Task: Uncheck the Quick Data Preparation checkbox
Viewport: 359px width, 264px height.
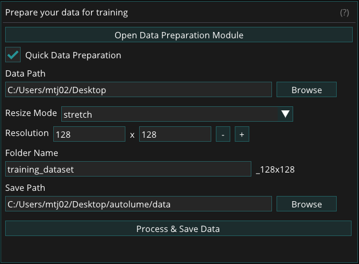Action: pyautogui.click(x=13, y=55)
